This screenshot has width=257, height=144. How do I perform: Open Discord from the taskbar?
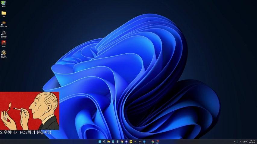click(x=126, y=142)
